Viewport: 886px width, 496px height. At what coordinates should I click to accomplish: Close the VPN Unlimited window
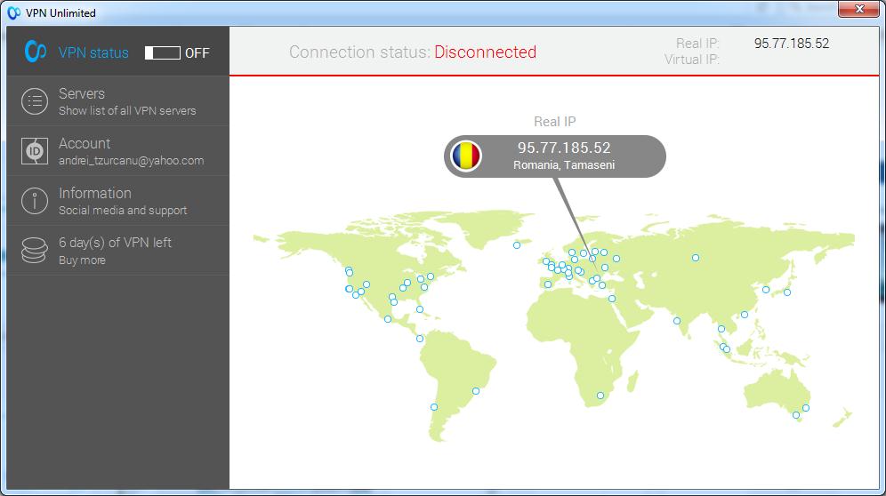click(x=858, y=10)
